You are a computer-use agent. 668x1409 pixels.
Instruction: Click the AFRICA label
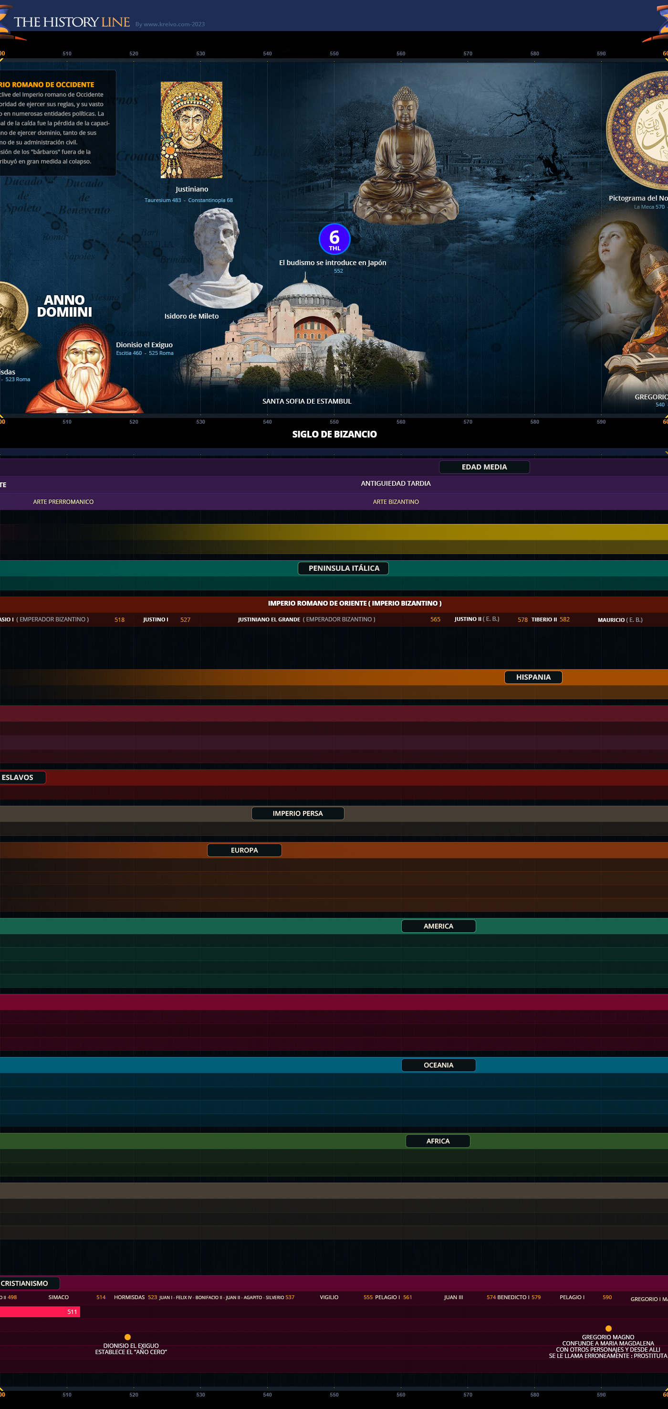point(438,1141)
